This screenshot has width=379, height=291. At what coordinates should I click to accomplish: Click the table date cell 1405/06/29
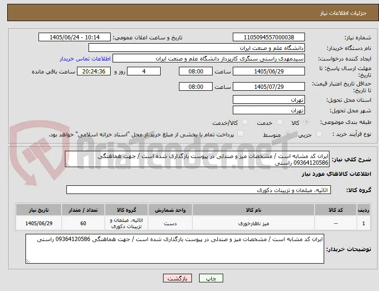click(x=38, y=223)
